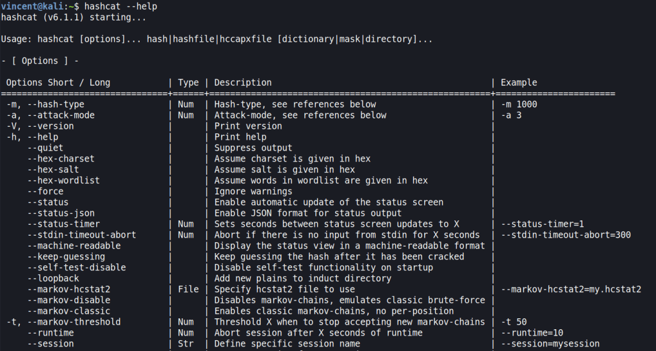Click the "--force" option text
This screenshot has width=656, height=351.
(x=45, y=192)
